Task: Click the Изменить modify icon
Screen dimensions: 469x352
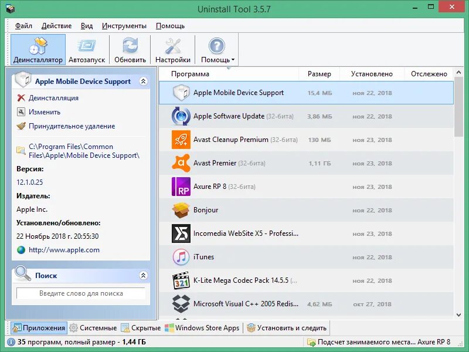Action: click(21, 112)
